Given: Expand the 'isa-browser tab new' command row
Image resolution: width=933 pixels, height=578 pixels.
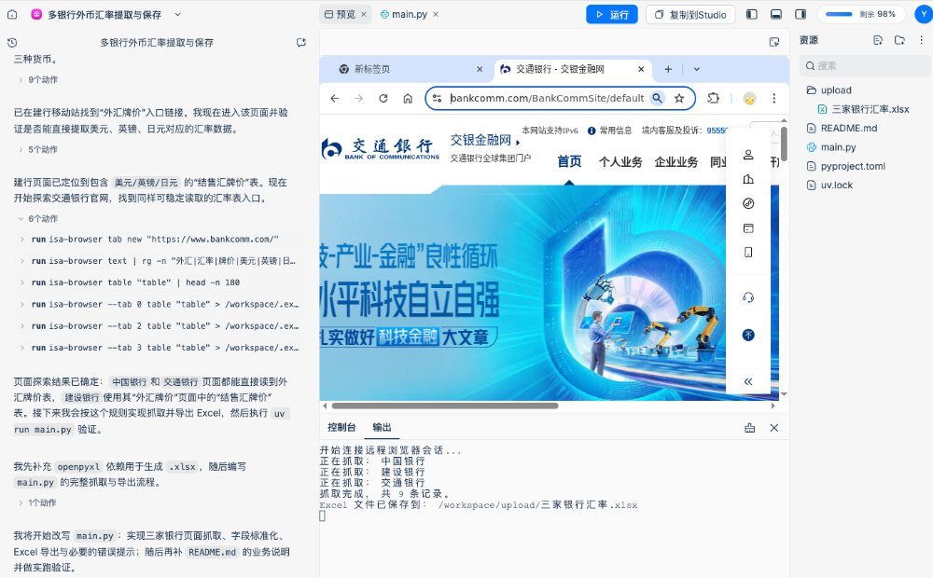Looking at the screenshot, I should click(x=160, y=239).
